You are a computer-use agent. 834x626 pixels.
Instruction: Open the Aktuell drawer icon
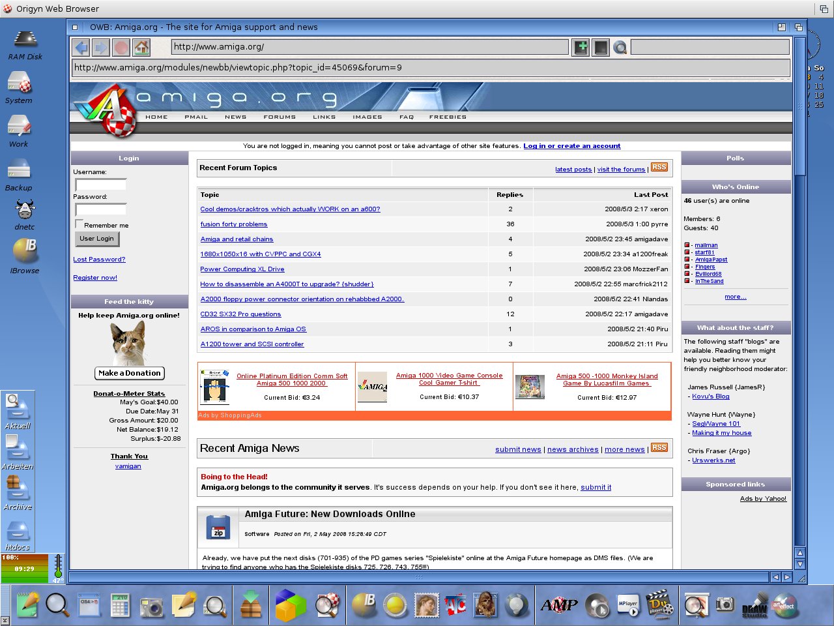pyautogui.click(x=17, y=411)
